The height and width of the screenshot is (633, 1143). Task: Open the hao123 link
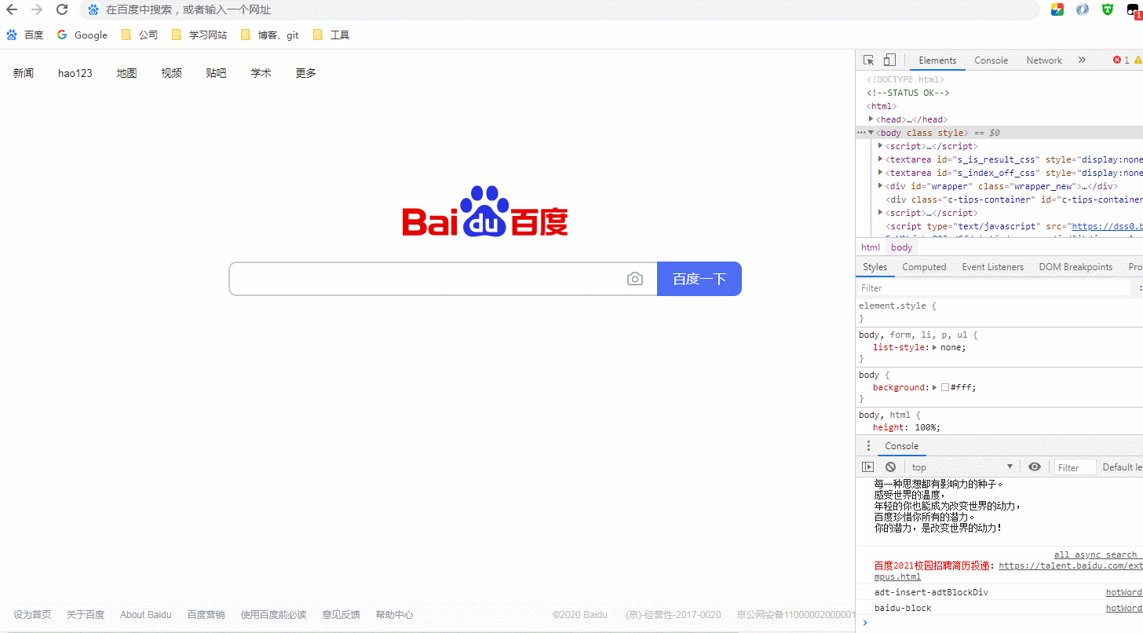(75, 73)
